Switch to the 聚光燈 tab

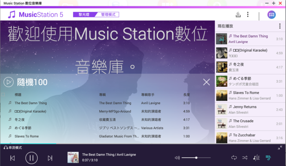point(82,15)
